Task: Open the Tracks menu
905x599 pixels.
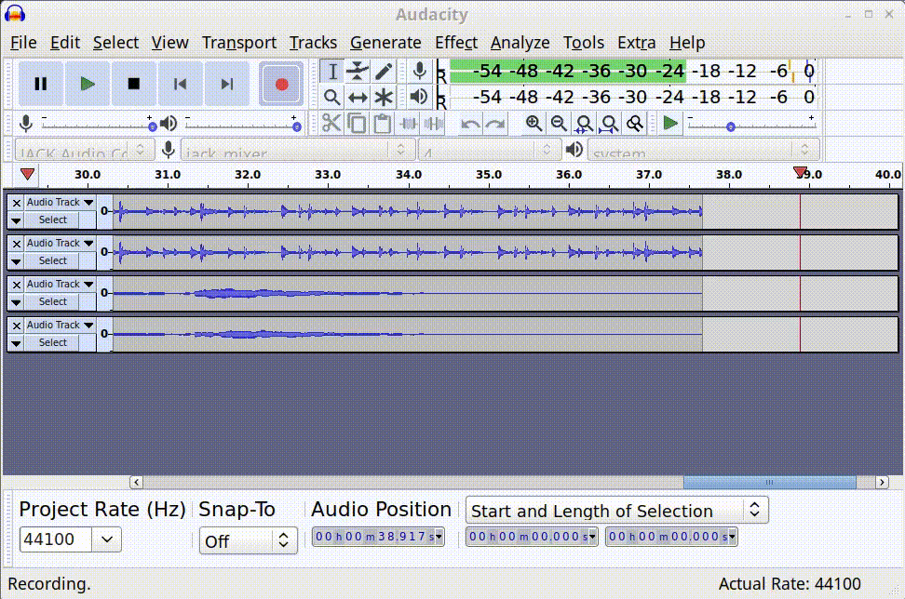Action: 313,43
